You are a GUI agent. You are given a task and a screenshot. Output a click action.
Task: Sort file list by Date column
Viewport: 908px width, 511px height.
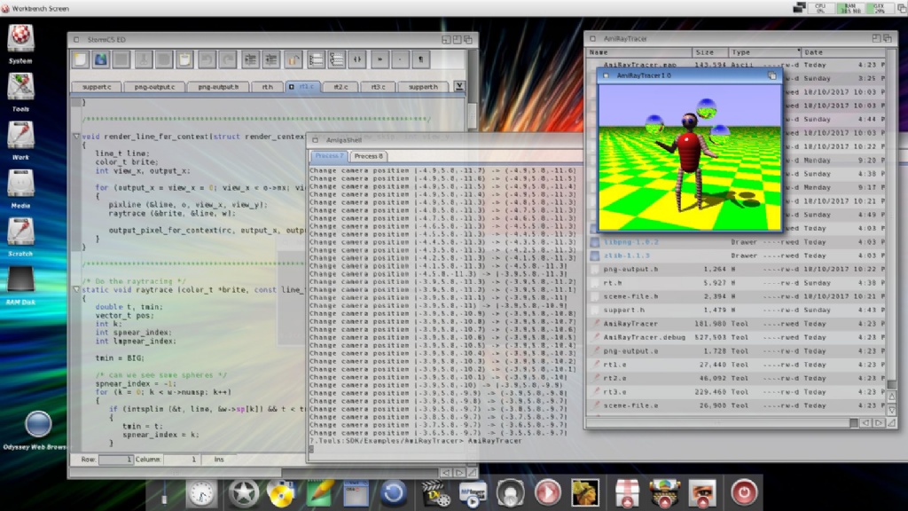tap(843, 52)
